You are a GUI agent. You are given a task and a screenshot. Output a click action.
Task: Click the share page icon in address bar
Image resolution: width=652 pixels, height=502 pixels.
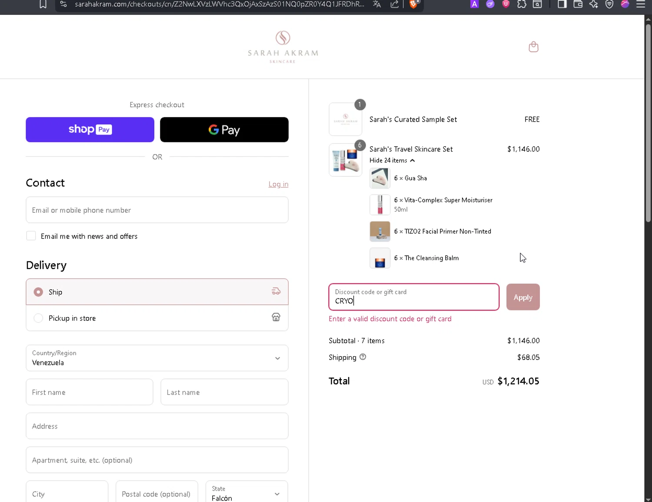click(395, 4)
